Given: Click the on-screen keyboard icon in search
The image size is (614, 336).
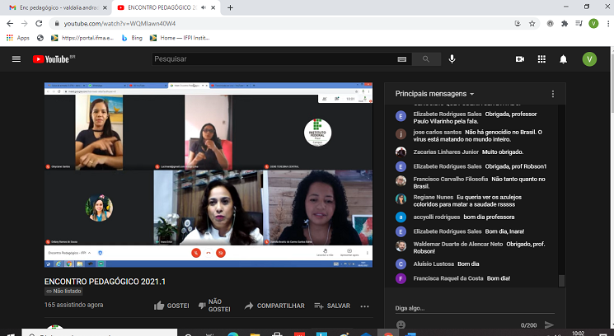Looking at the screenshot, I should pyautogui.click(x=401, y=59).
